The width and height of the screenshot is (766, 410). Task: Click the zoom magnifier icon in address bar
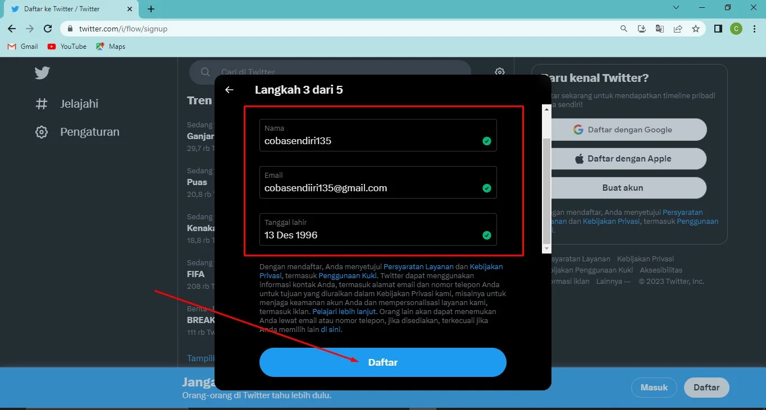(624, 29)
